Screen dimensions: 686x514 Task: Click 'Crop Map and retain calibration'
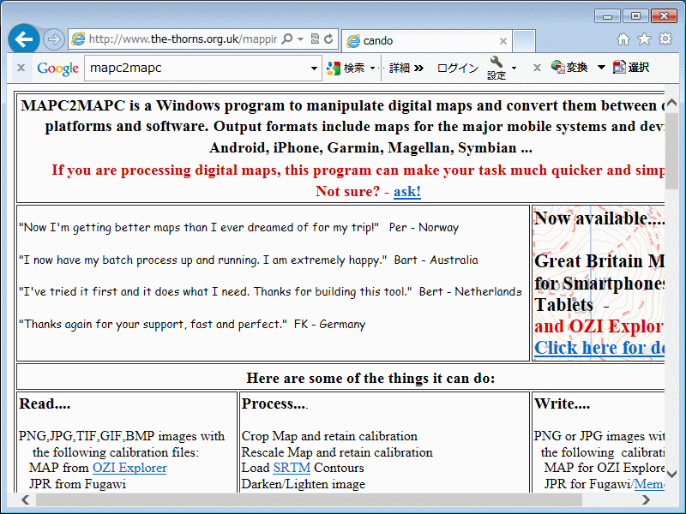329,436
